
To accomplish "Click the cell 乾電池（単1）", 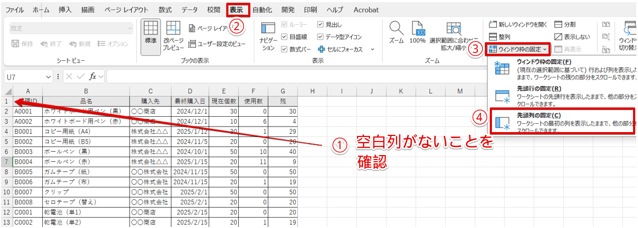I will (86, 212).
